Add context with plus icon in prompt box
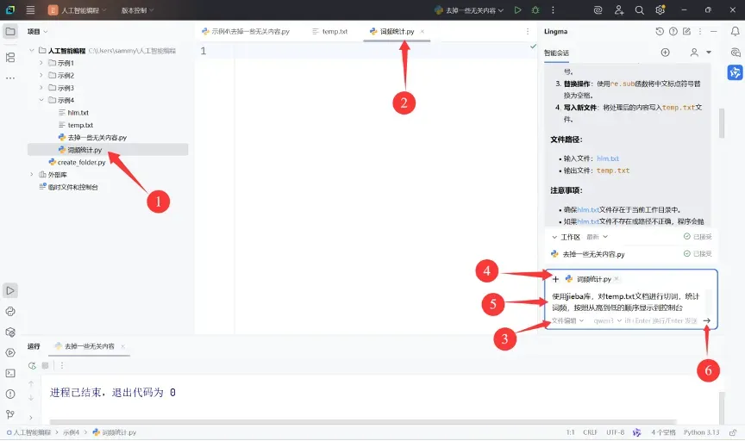Viewport: 745px width, 441px height. pos(555,279)
